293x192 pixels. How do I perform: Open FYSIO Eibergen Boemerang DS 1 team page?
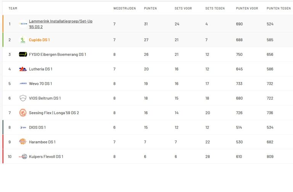pos(57,55)
